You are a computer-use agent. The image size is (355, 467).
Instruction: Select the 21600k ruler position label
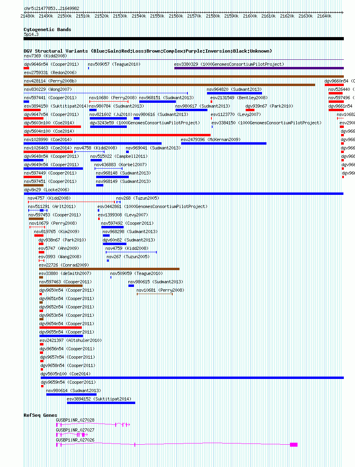(x=250, y=16)
